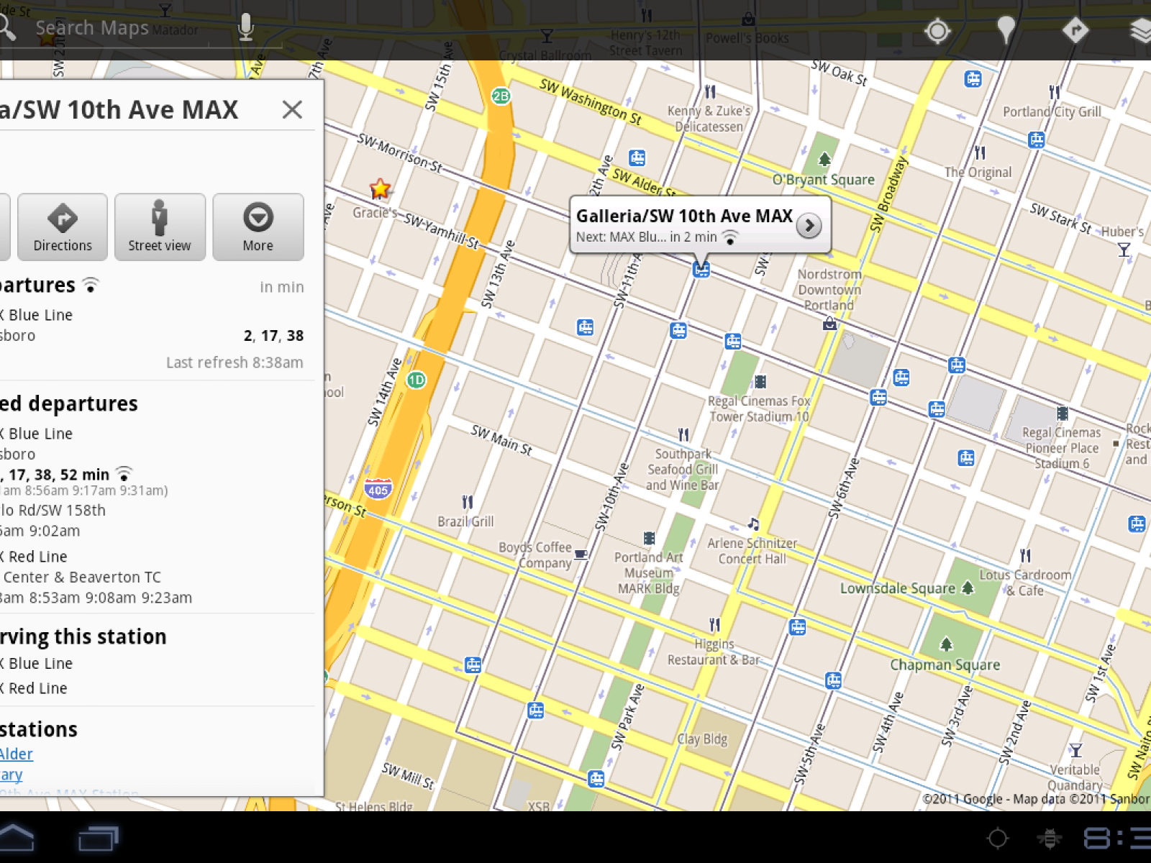Screen dimensions: 1151x863
Task: Tap the Galleria transit stop marker
Action: coord(701,270)
